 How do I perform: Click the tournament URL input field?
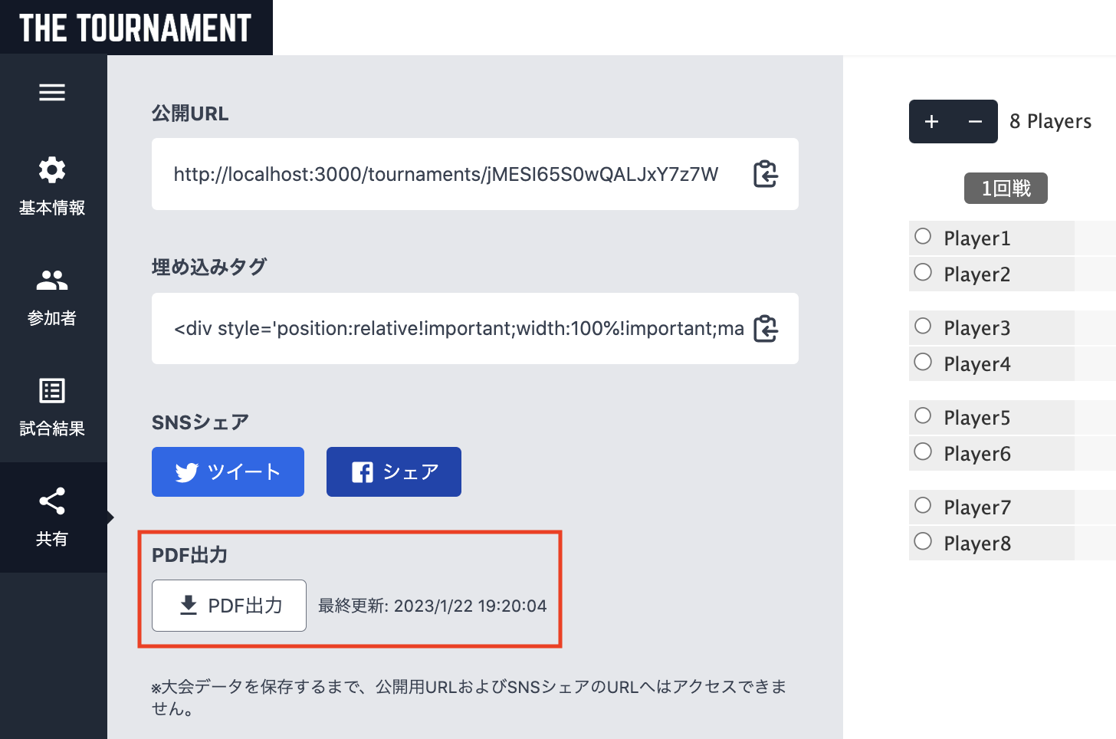pyautogui.click(x=445, y=174)
